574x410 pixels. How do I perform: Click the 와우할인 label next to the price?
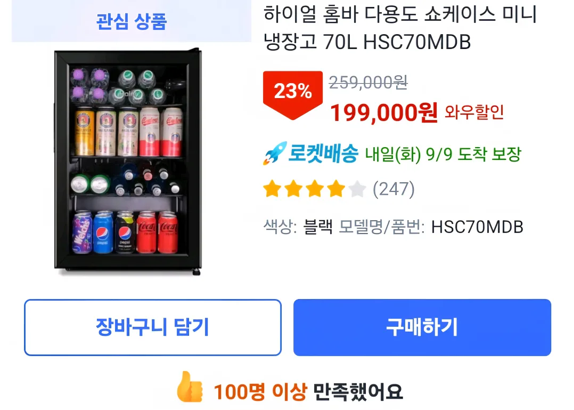pos(472,115)
